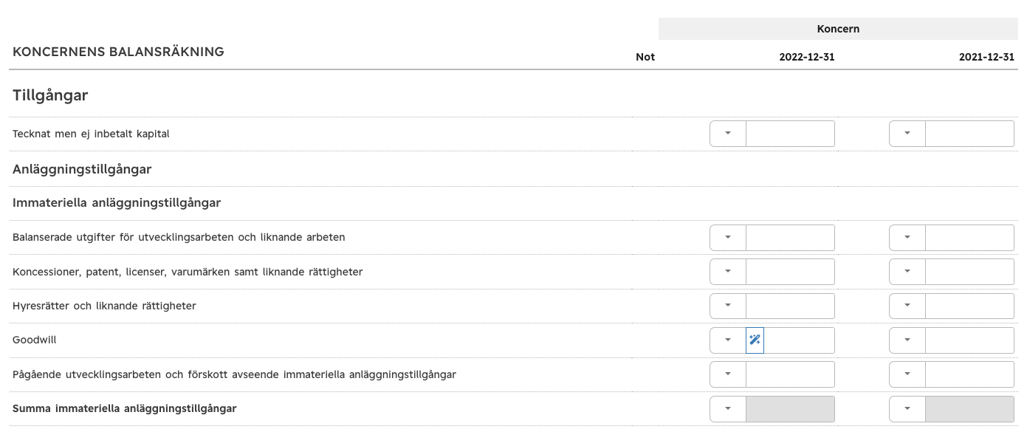Click the 2022 input field for Hyresrätter
1027x432 pixels.
[791, 306]
